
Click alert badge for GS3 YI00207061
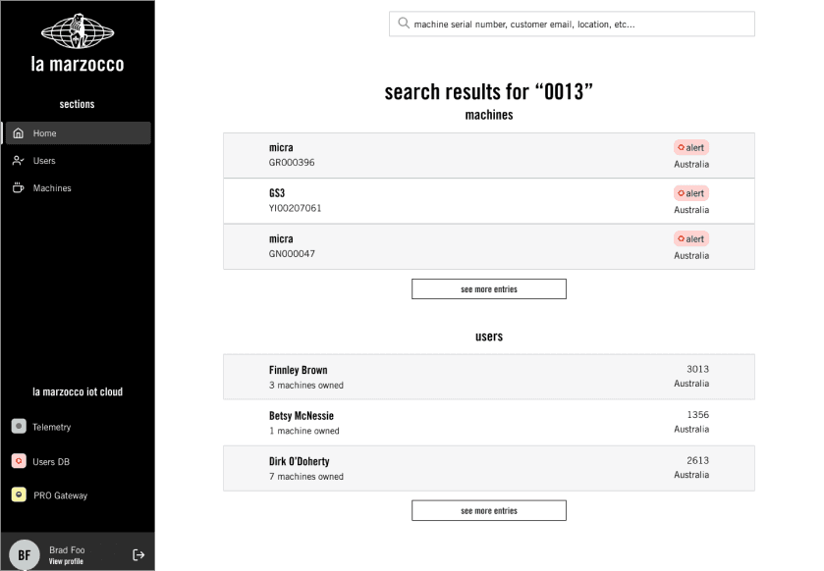click(691, 193)
